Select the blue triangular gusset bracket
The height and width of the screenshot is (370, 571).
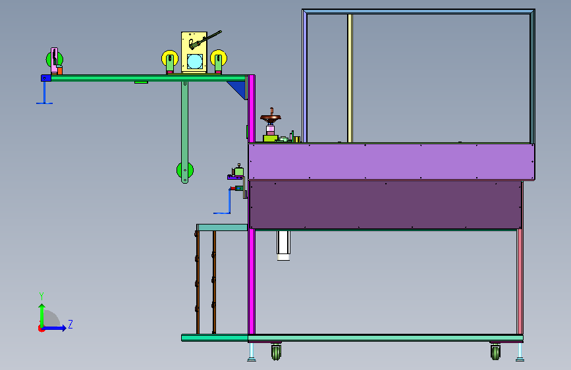[x=238, y=89]
